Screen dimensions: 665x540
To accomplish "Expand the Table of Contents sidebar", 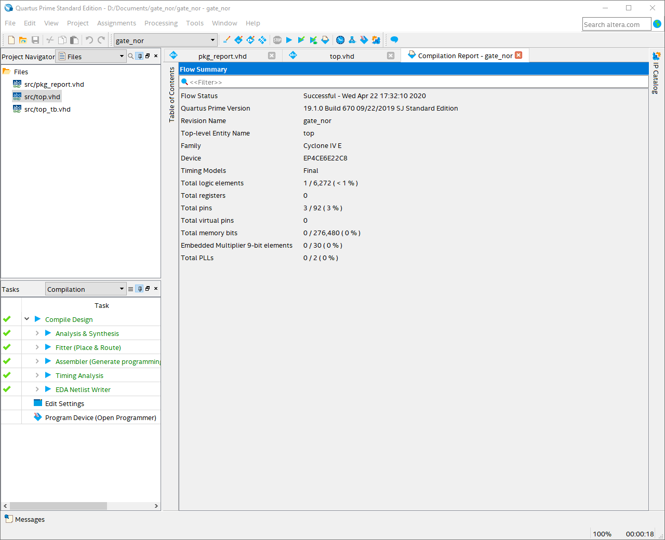I will tap(172, 95).
